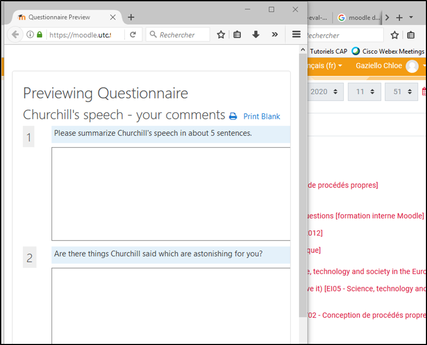Click the URL address field showing moodle.utc
This screenshot has height=345, width=427.
(81, 35)
